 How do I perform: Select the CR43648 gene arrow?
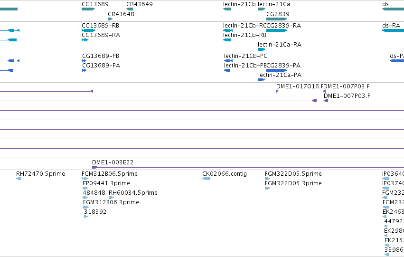pos(110,19)
